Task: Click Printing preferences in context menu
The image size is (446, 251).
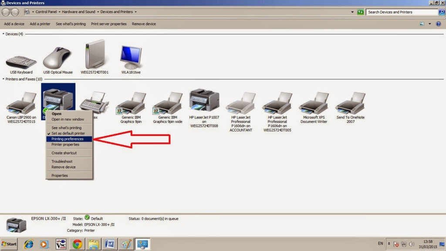Action: pyautogui.click(x=69, y=139)
